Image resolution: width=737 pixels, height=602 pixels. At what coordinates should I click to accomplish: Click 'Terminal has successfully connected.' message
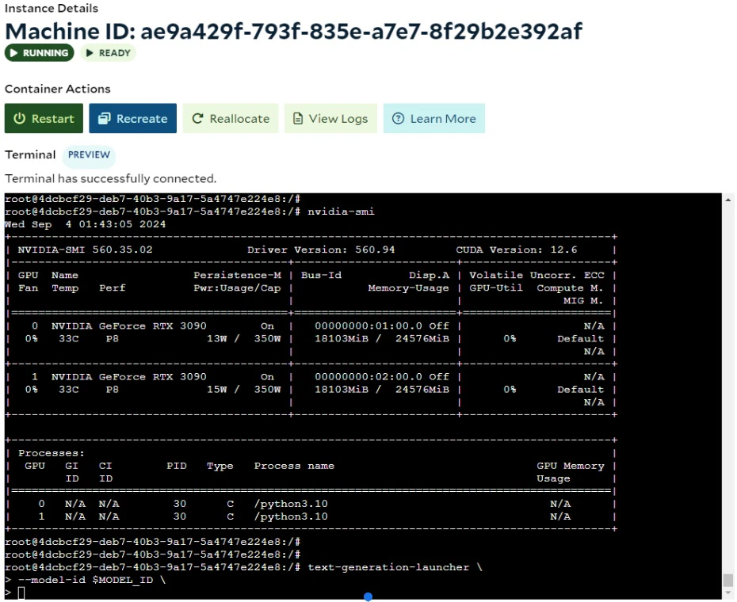110,178
